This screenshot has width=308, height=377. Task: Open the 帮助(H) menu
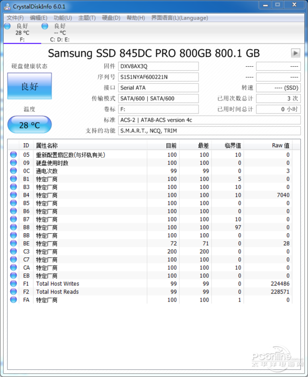coord(136,18)
